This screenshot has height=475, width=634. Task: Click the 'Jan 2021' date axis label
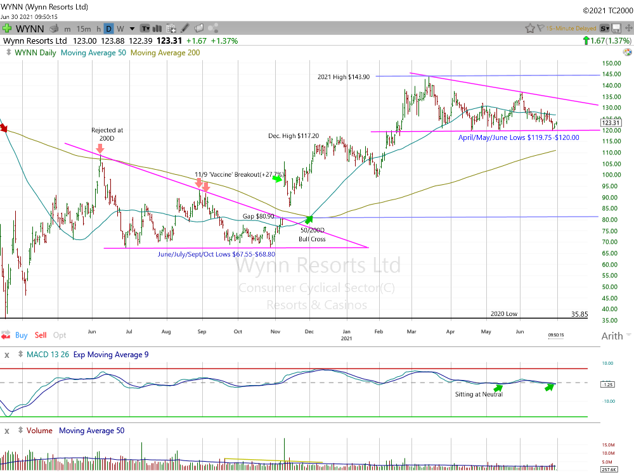(347, 335)
